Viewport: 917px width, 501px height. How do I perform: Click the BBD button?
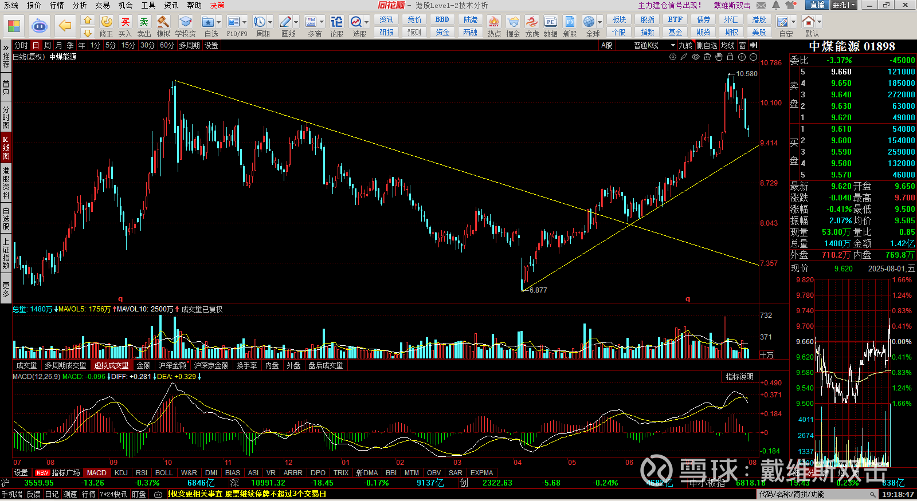click(442, 19)
